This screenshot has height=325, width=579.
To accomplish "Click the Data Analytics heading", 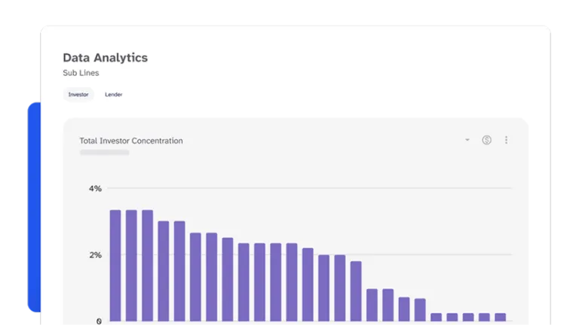I will click(x=105, y=57).
